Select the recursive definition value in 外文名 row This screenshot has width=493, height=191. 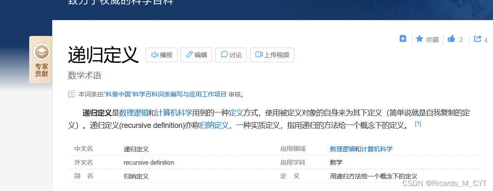(x=149, y=163)
